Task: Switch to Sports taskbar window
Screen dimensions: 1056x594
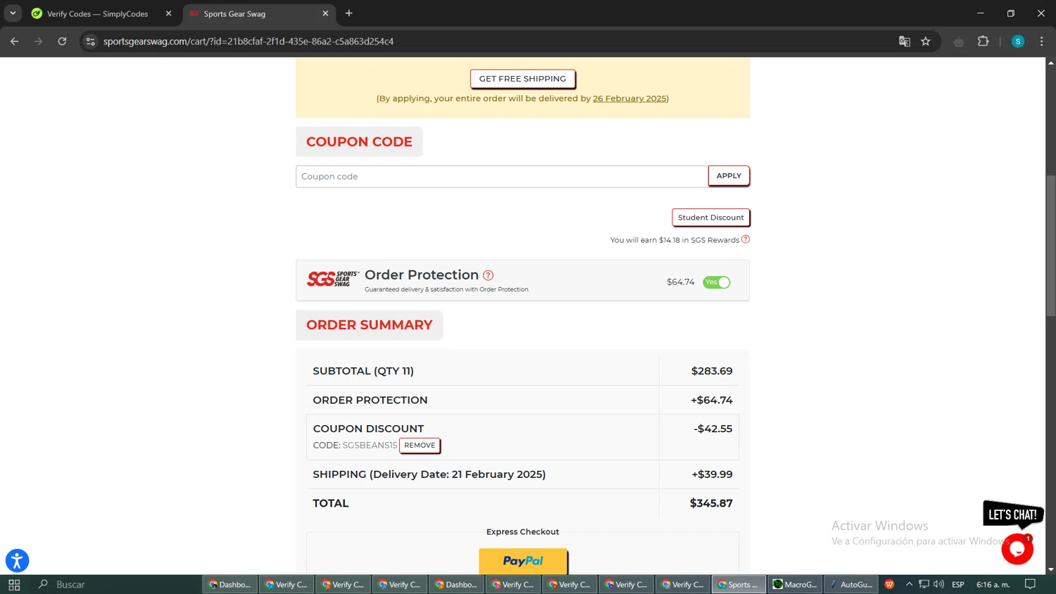Action: [x=738, y=585]
